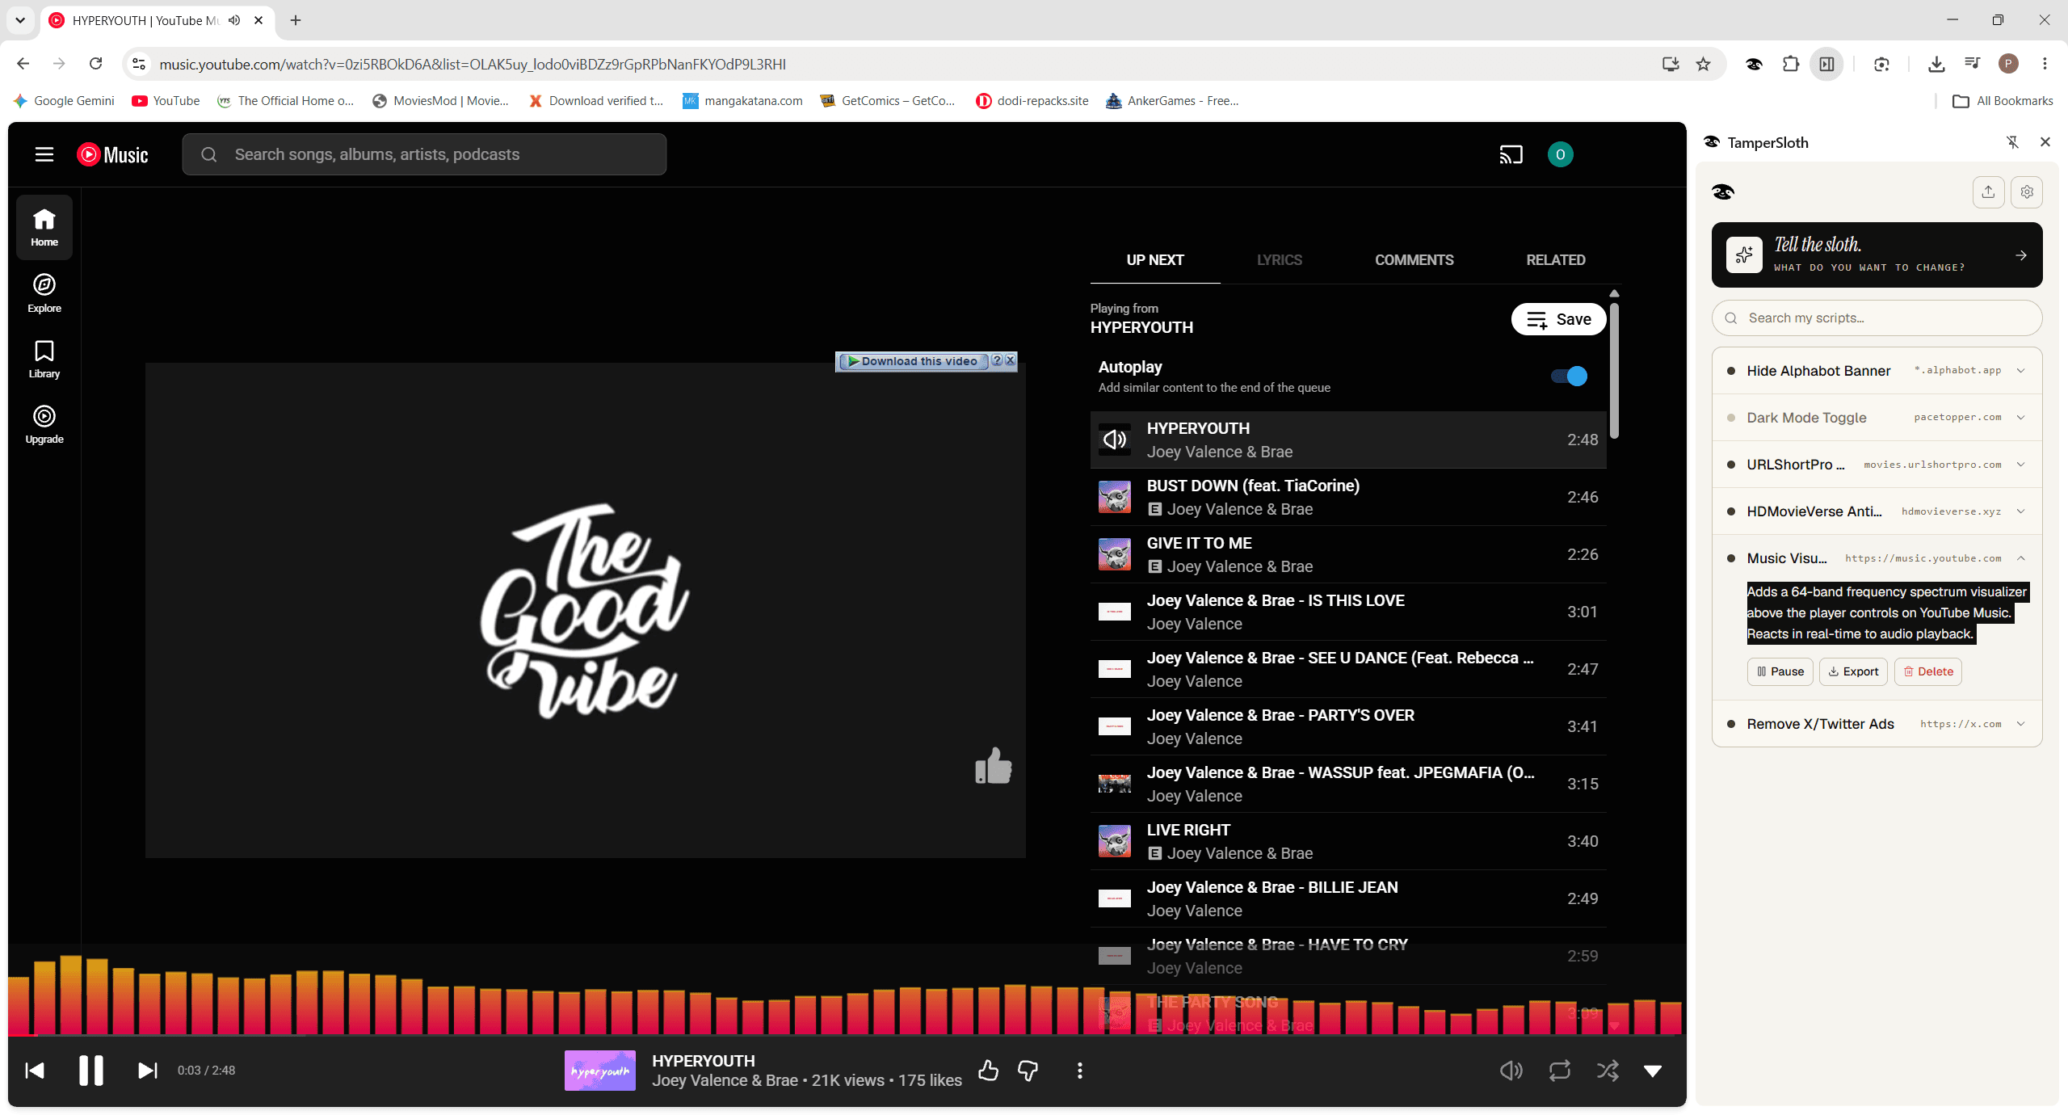Click the YouTube Music logo
Image resolution: width=2068 pixels, height=1115 pixels.
click(112, 154)
